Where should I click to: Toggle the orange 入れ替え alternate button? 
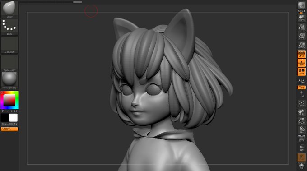point(9,129)
